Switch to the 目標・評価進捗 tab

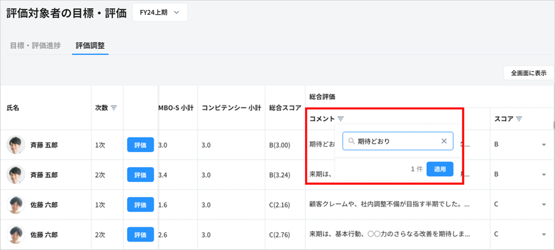35,45
